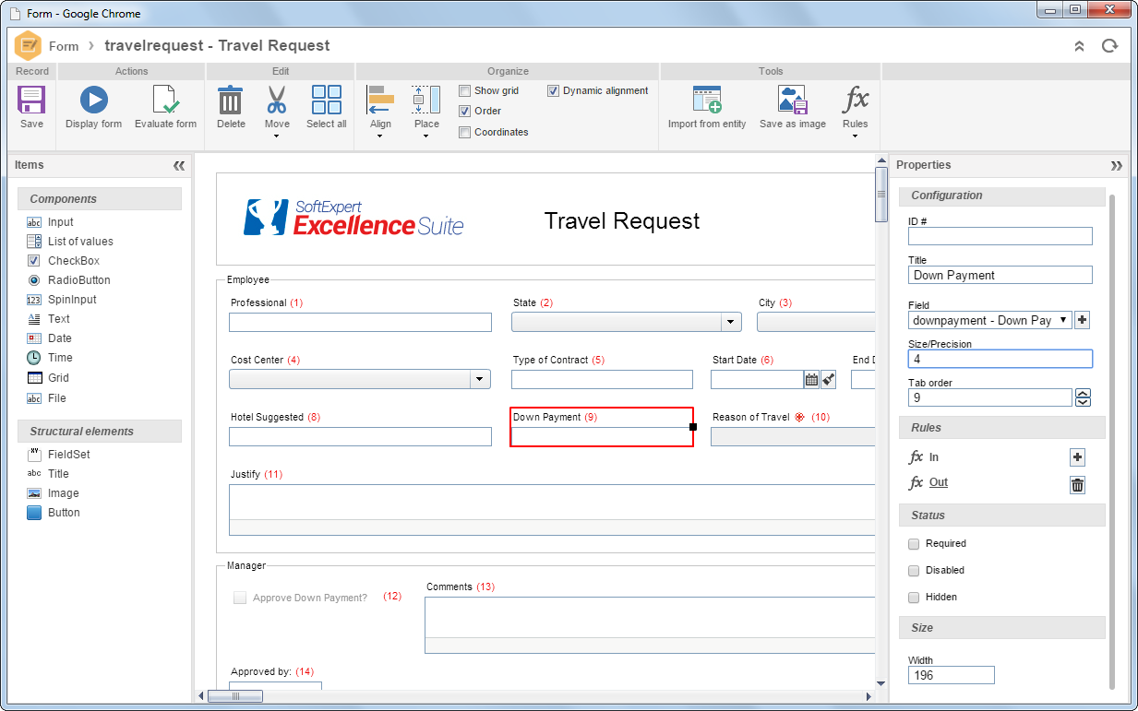Open the Place tool
Viewport: 1138px width, 711px height.
tap(426, 100)
